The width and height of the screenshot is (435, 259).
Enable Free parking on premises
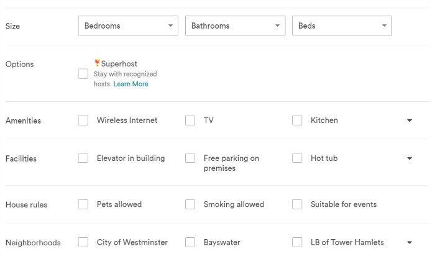190,158
